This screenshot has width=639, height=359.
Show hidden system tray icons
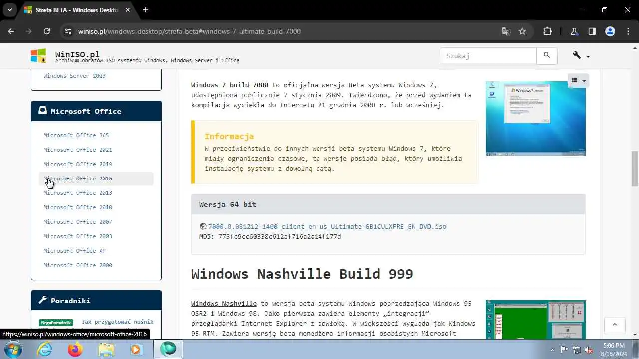coord(552,350)
